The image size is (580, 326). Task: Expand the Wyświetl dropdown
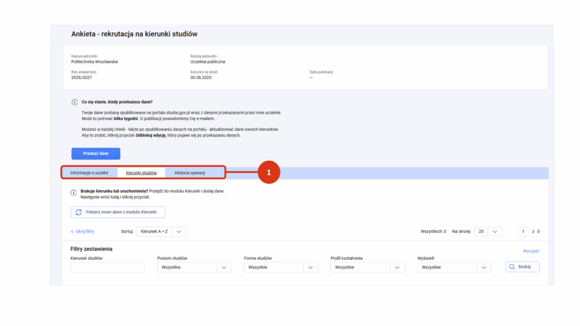(454, 267)
